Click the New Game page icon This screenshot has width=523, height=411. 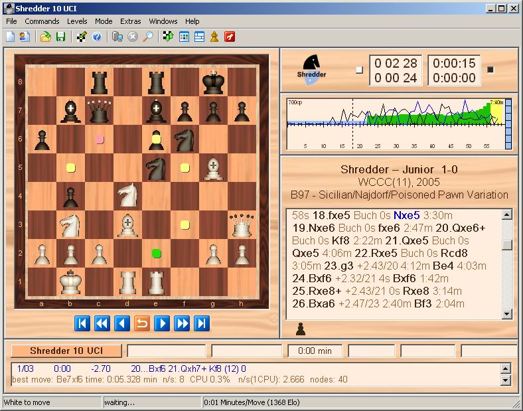tap(10, 37)
